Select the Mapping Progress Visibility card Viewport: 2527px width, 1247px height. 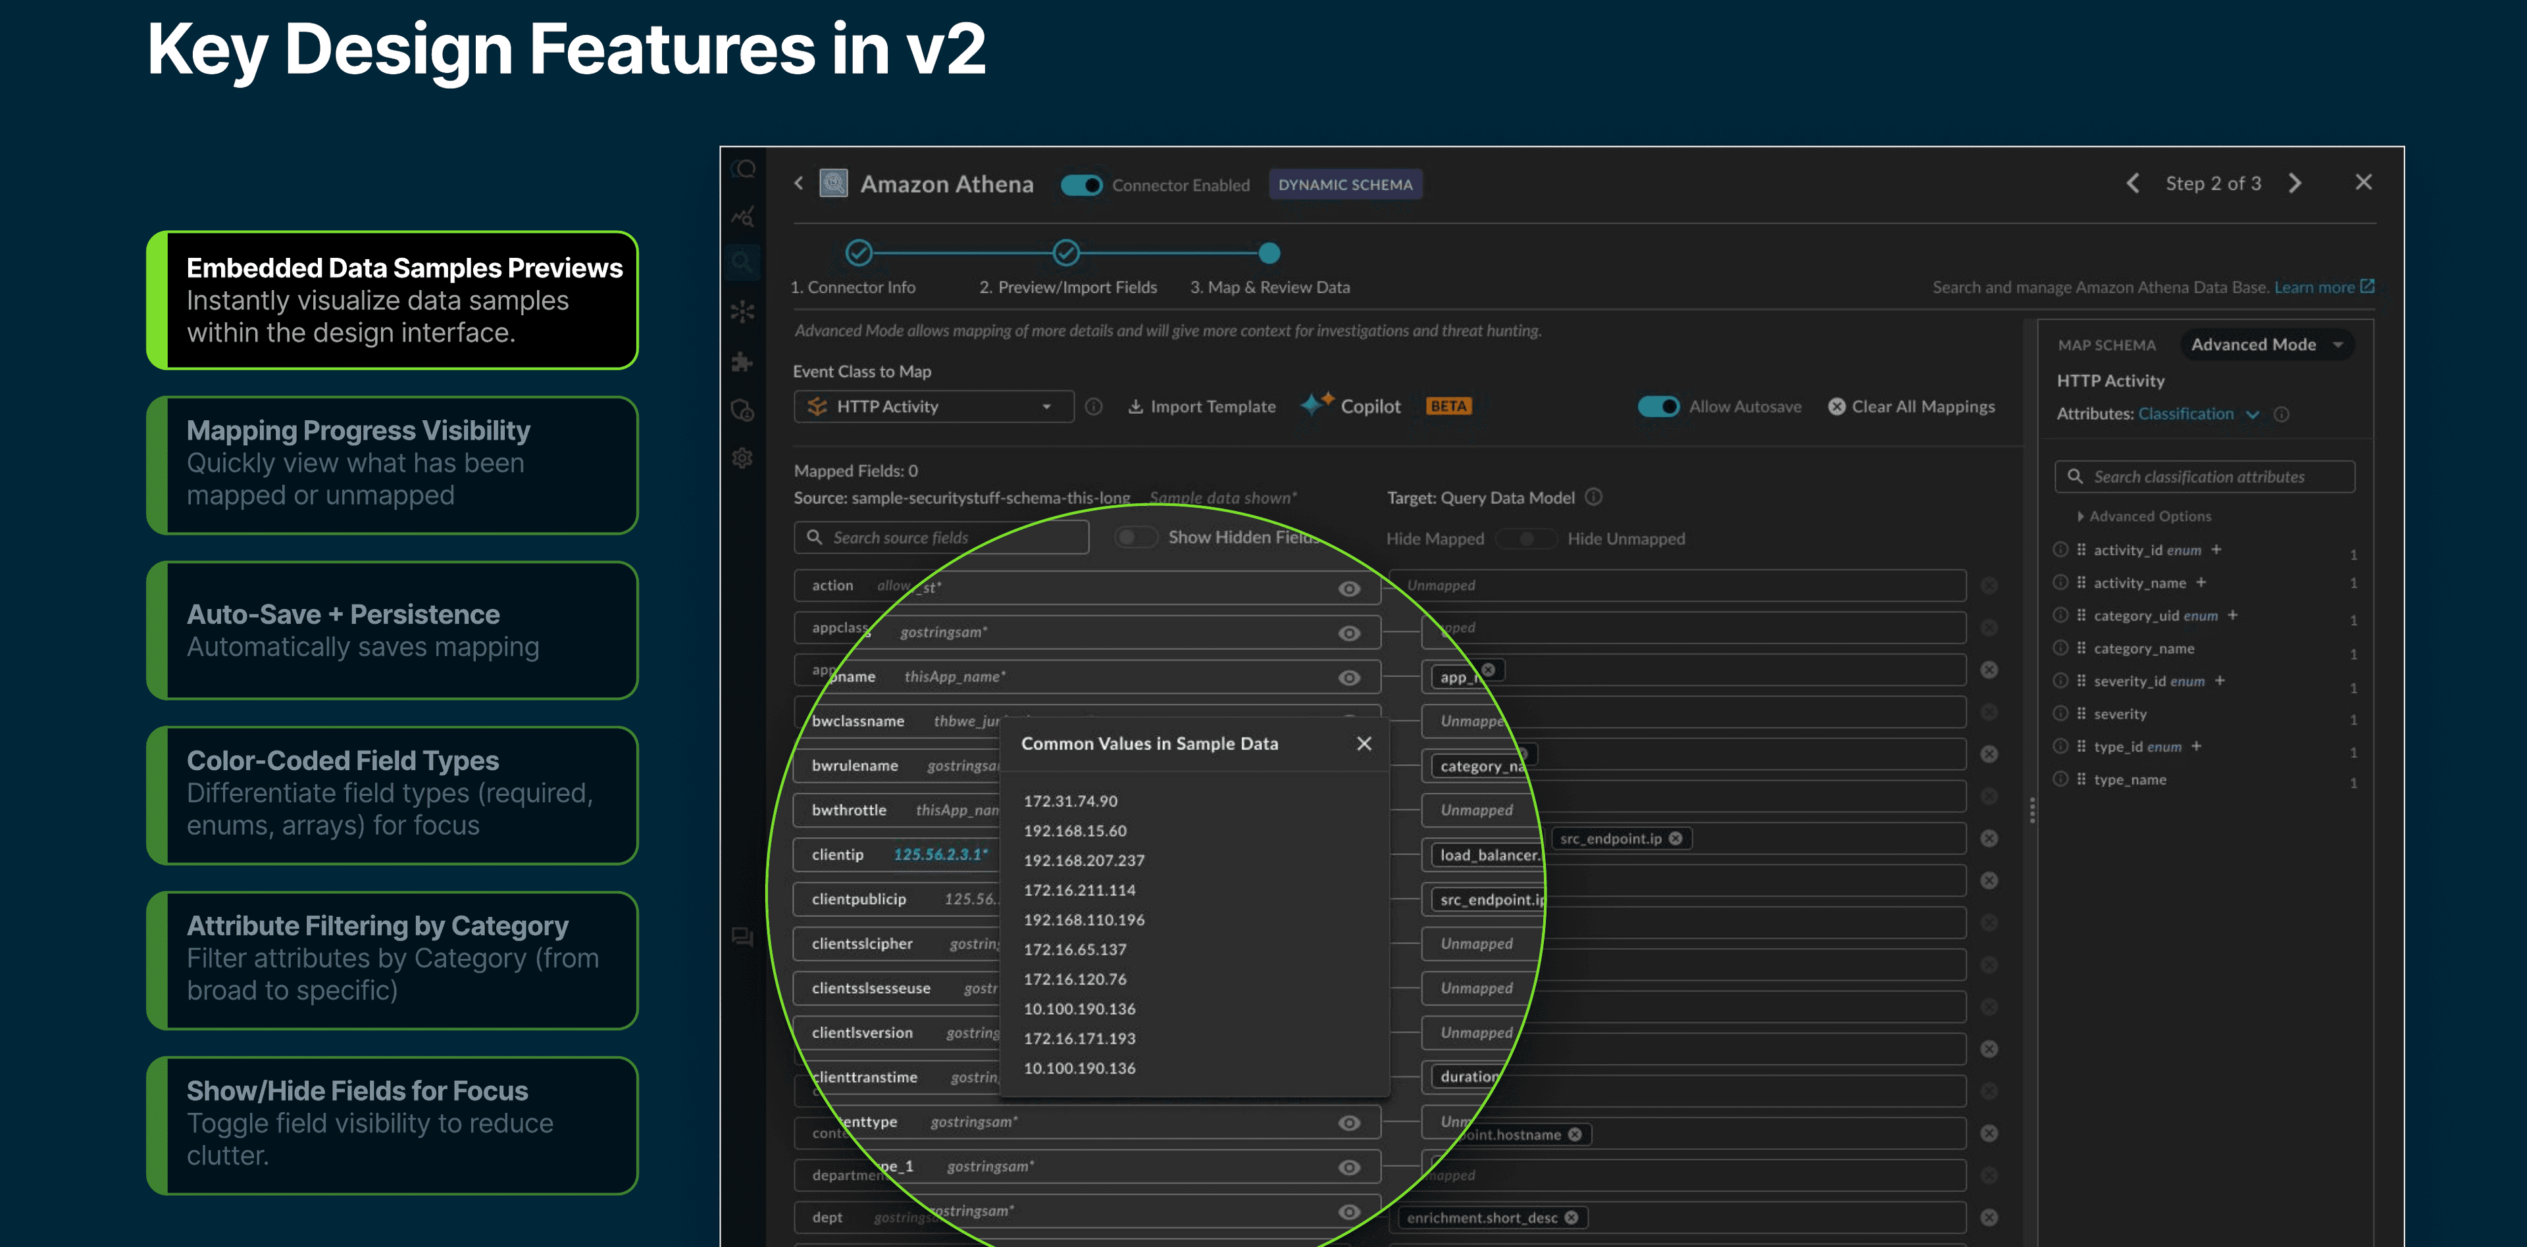pyautogui.click(x=392, y=465)
